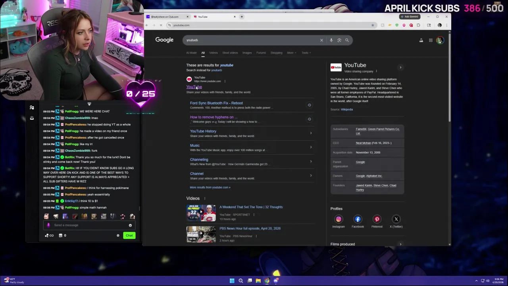Screen dimensions: 508x286
Task: Stop loading the page in Chrome
Action: pyautogui.click(x=161, y=25)
